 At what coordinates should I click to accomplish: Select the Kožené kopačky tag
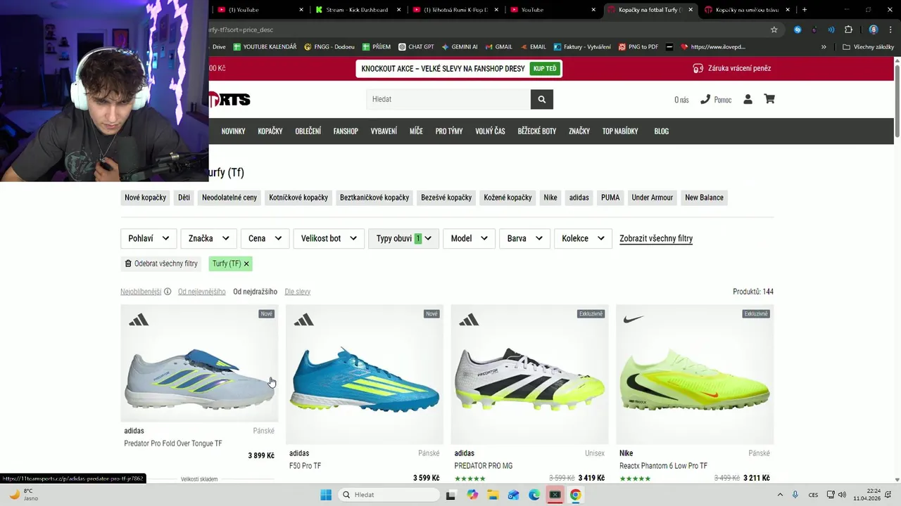508,197
